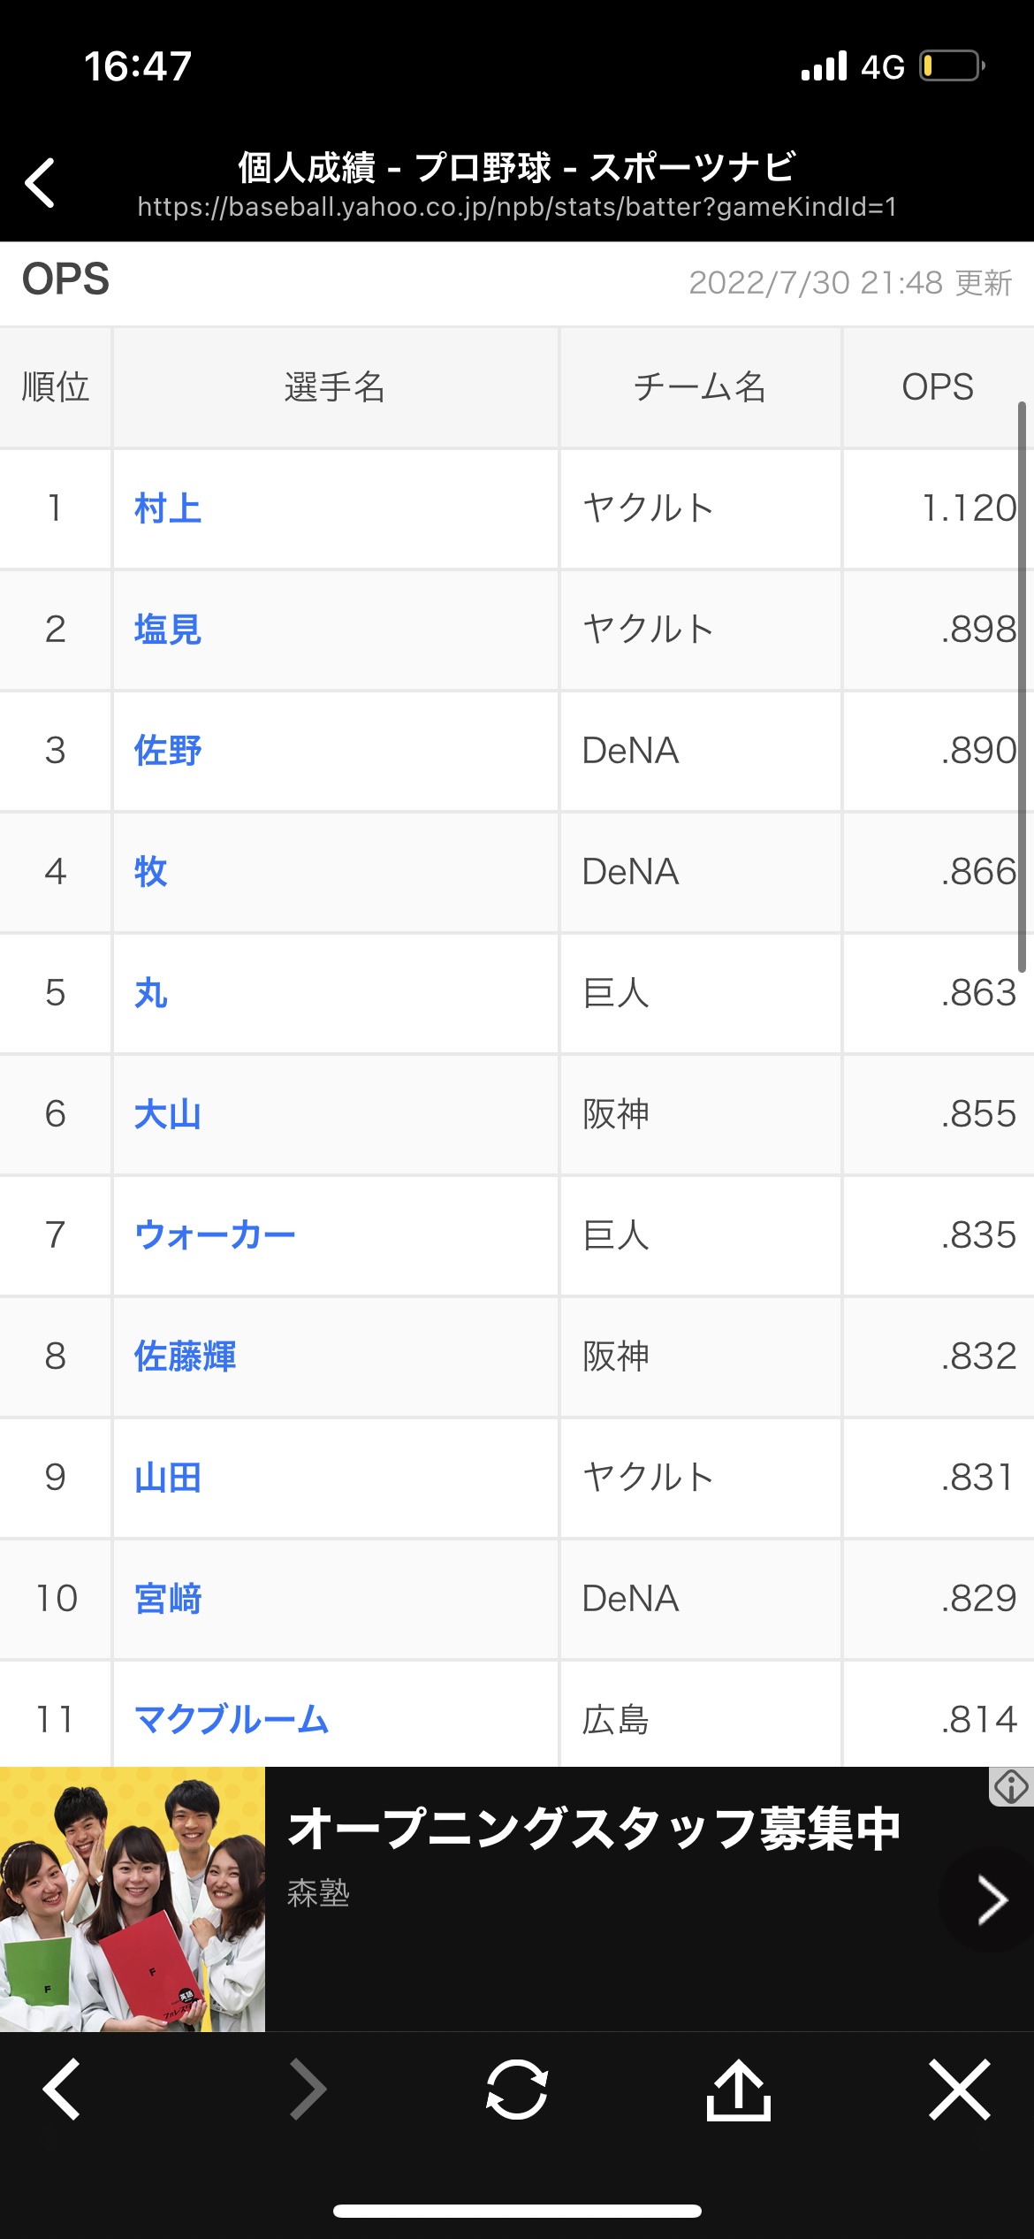This screenshot has height=2239, width=1034.
Task: View 佐藤輝 player details
Action: [x=185, y=1356]
